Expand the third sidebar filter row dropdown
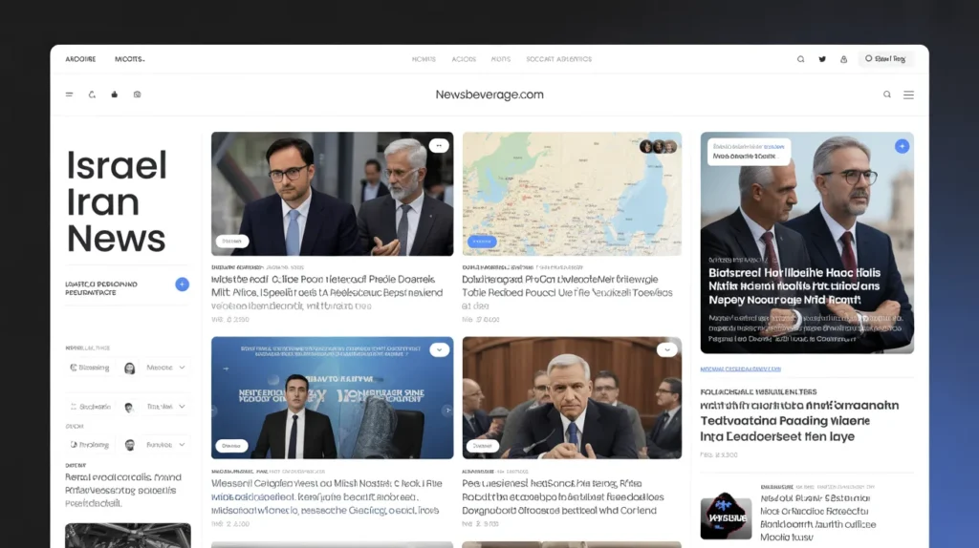Screen dimensions: 979x548 coord(183,445)
